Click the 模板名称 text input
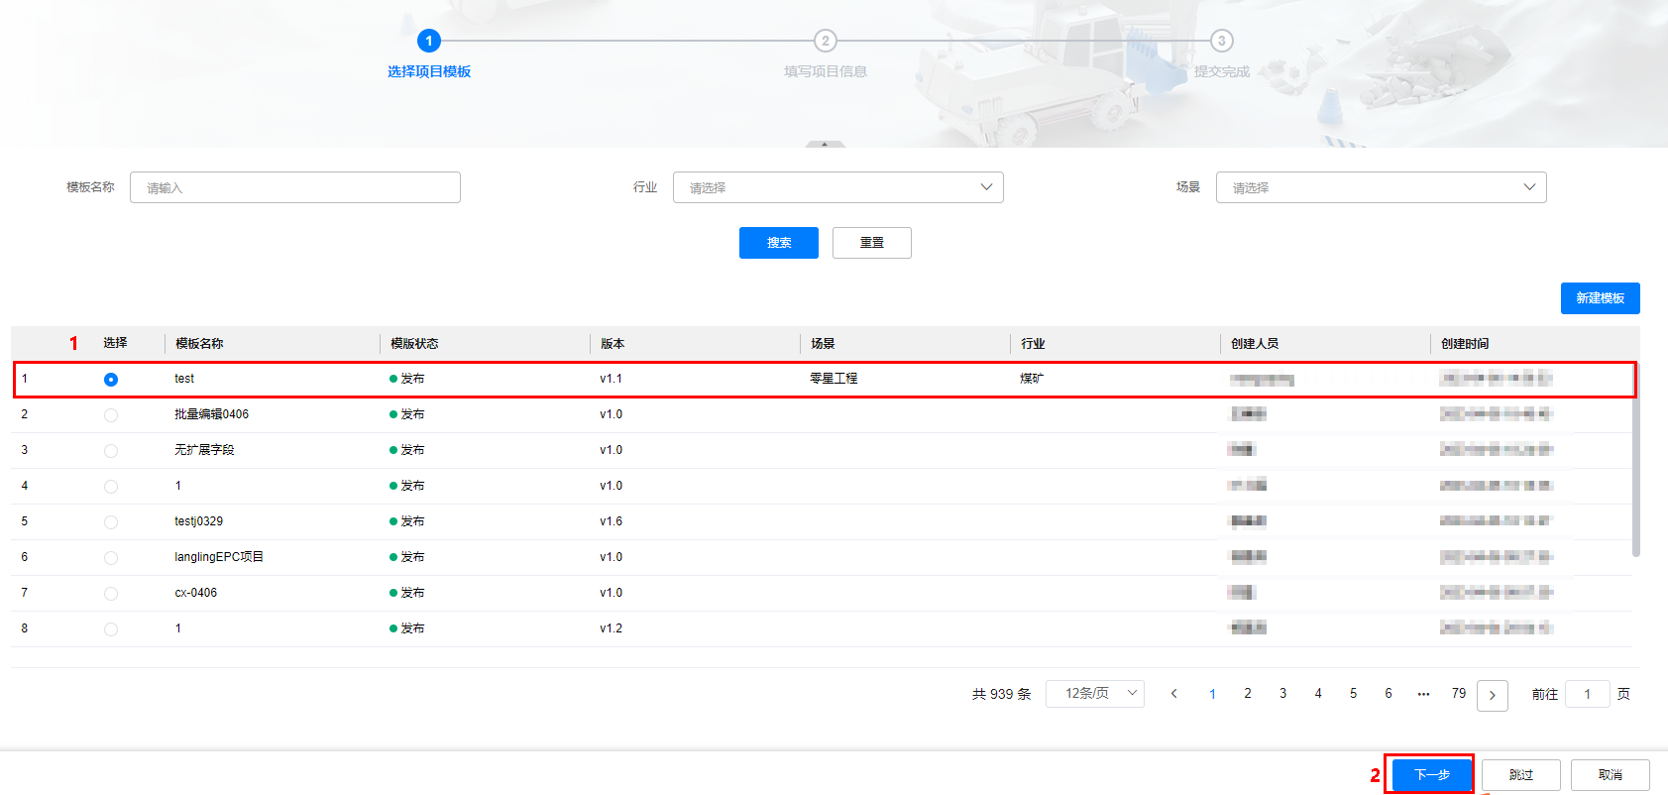This screenshot has width=1668, height=795. click(295, 187)
